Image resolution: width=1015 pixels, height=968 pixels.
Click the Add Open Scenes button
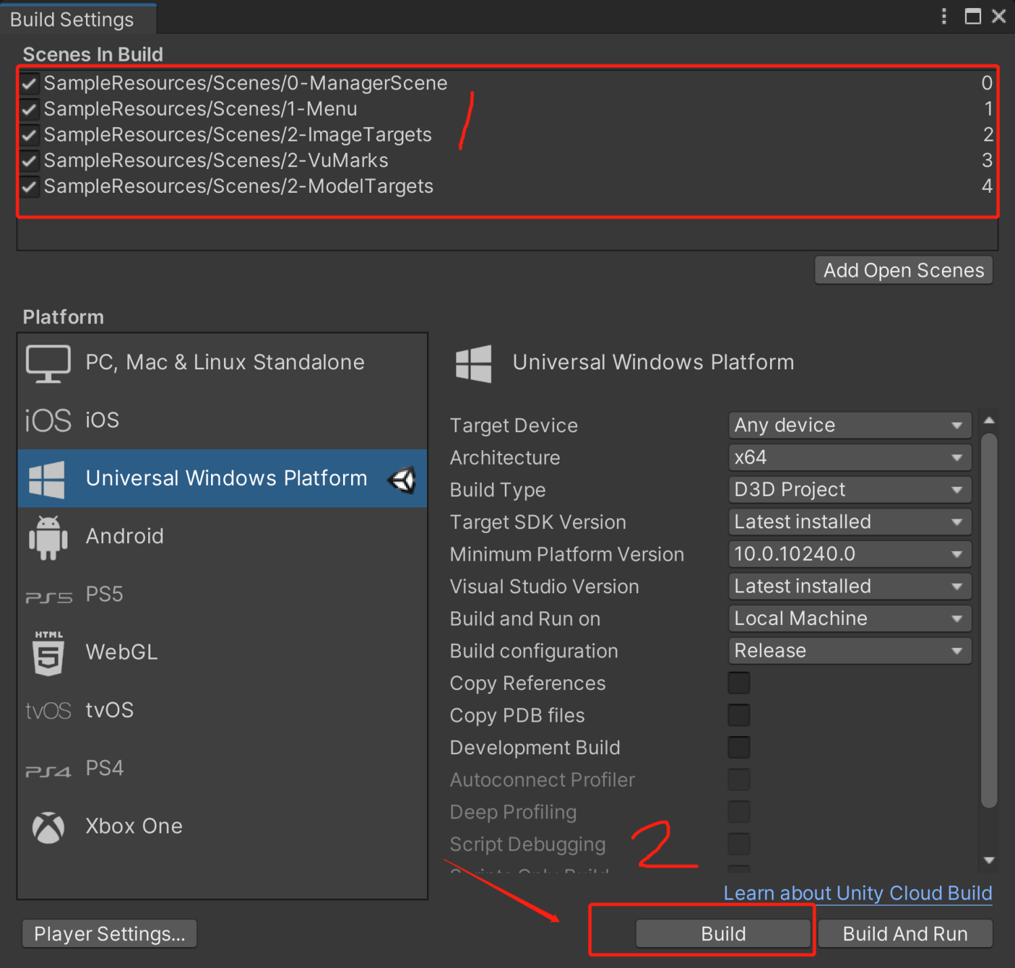903,271
